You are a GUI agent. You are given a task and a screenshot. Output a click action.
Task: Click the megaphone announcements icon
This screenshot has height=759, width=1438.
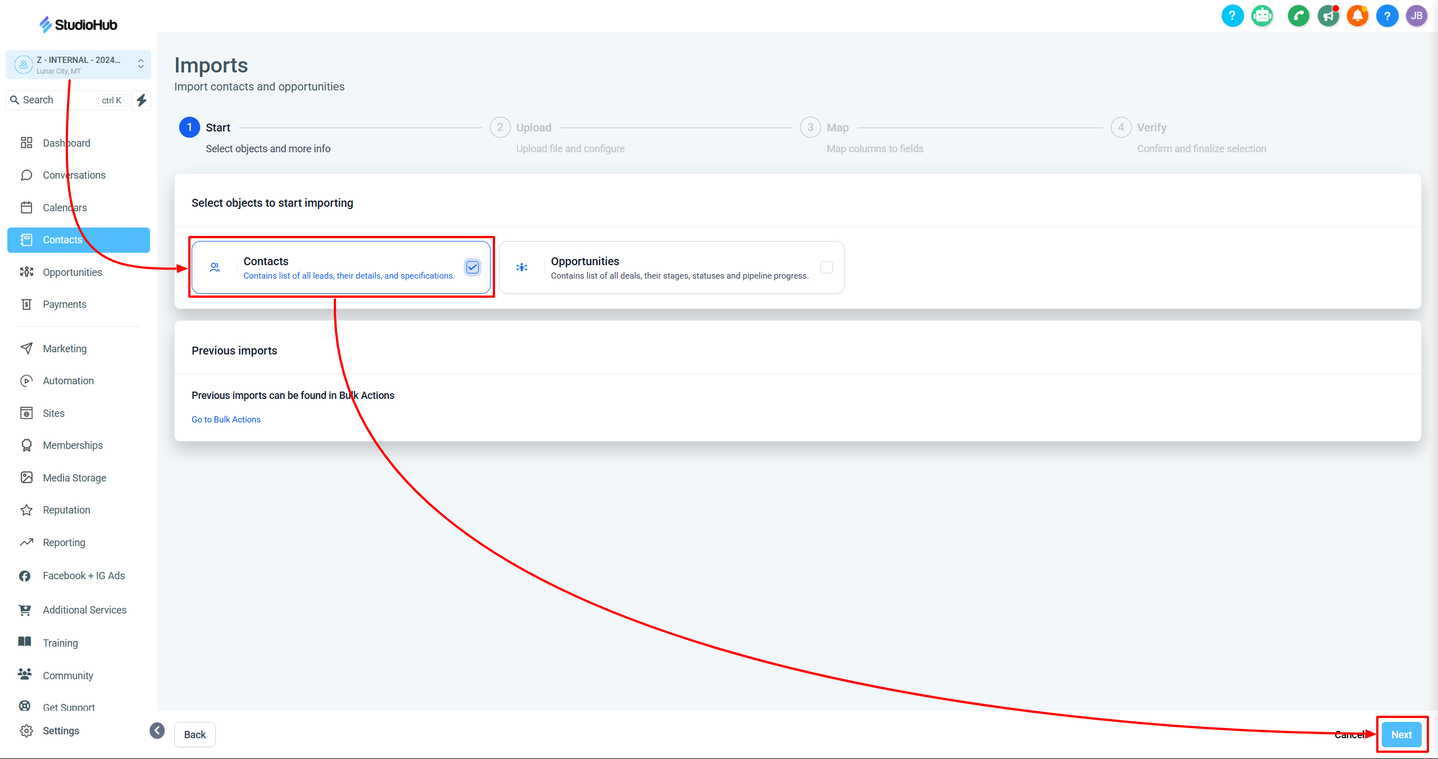(x=1328, y=16)
